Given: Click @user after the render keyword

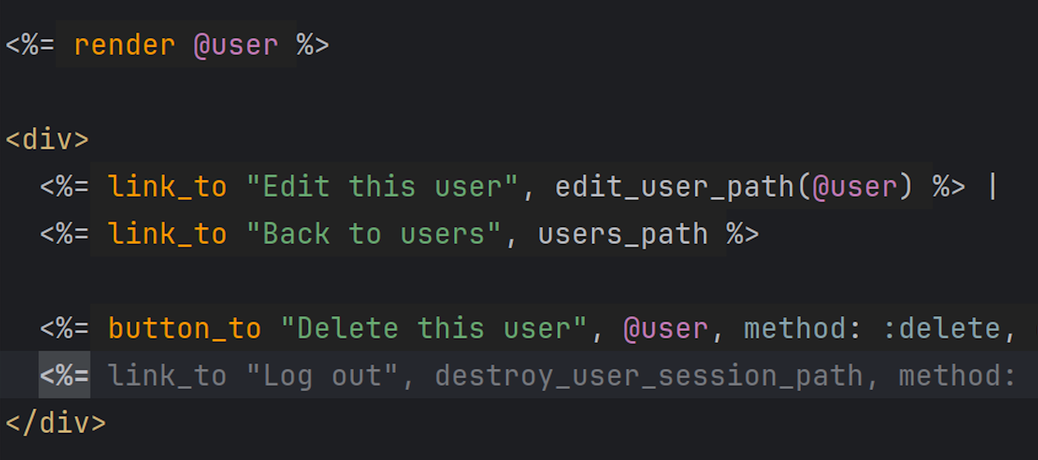Looking at the screenshot, I should [236, 45].
